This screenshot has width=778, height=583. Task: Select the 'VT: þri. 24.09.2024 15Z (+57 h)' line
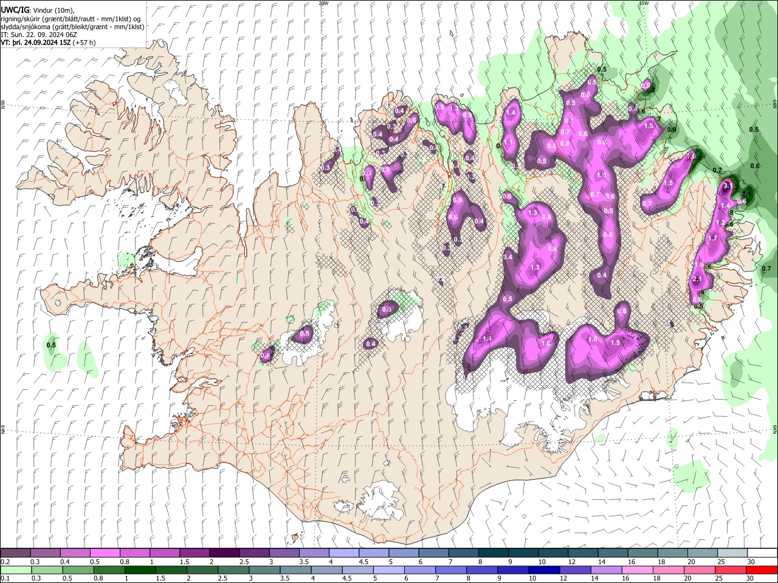(48, 43)
